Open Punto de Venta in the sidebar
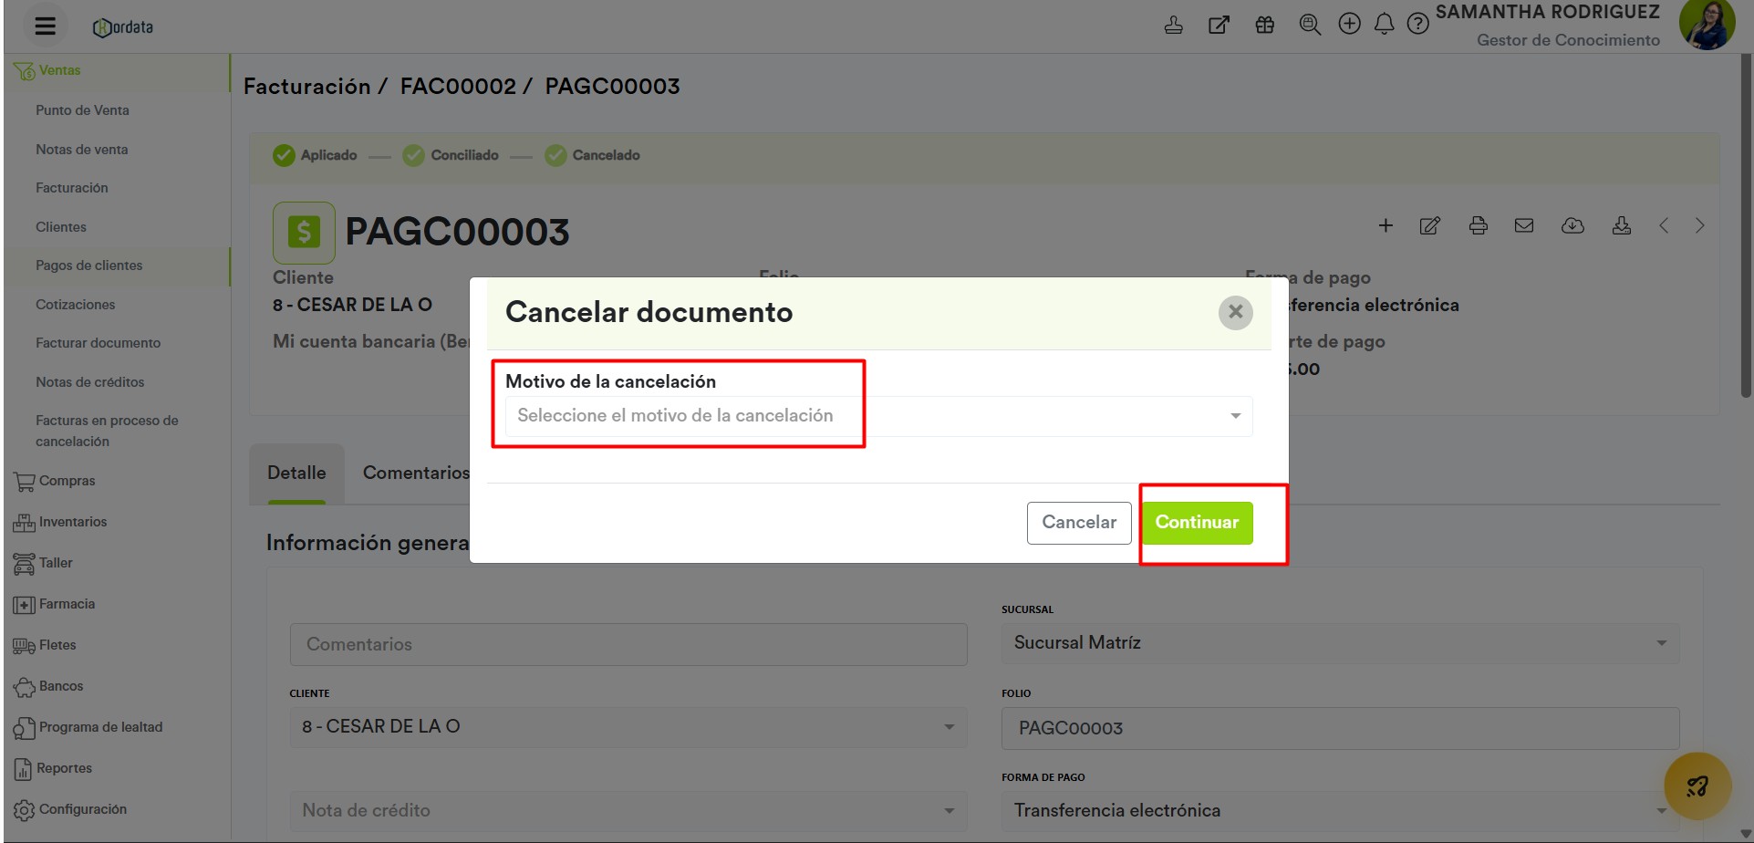Image resolution: width=1754 pixels, height=843 pixels. pos(82,110)
